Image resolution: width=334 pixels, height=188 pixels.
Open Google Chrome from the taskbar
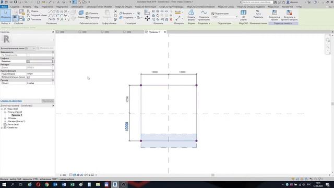pyautogui.click(x=46, y=184)
